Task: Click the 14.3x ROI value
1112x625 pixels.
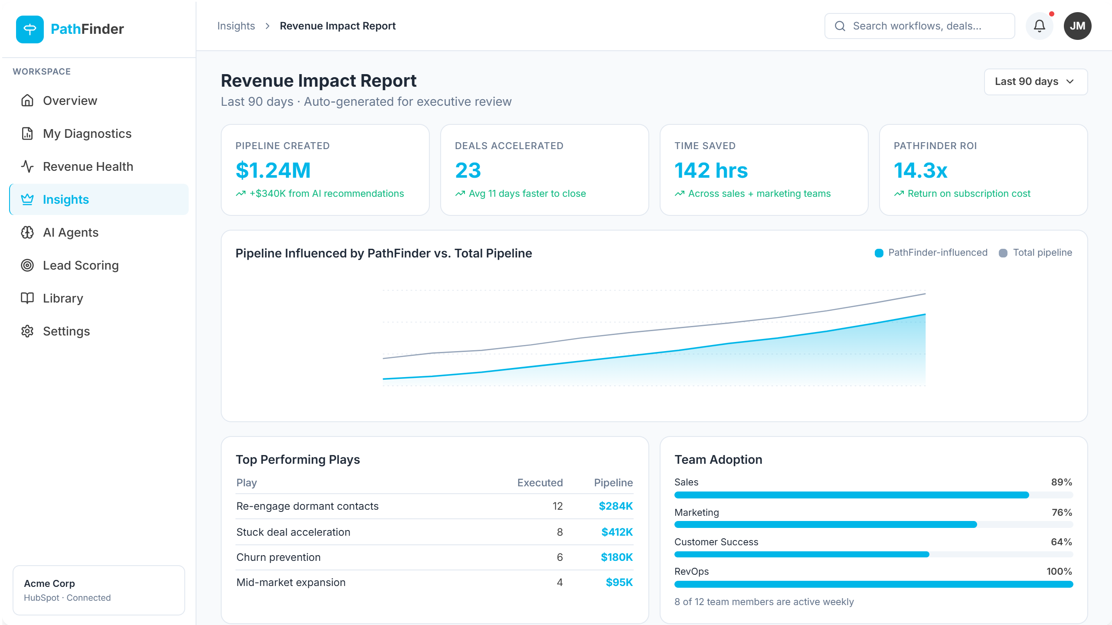Action: (920, 170)
